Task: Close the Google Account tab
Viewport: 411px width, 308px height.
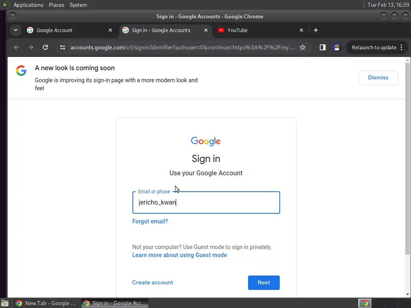Action: tap(110, 30)
